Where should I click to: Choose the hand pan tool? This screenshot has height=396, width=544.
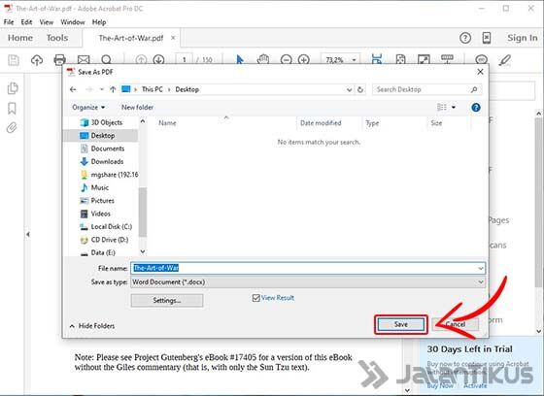263,59
